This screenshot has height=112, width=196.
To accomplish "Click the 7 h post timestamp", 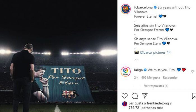I will click(136, 60).
